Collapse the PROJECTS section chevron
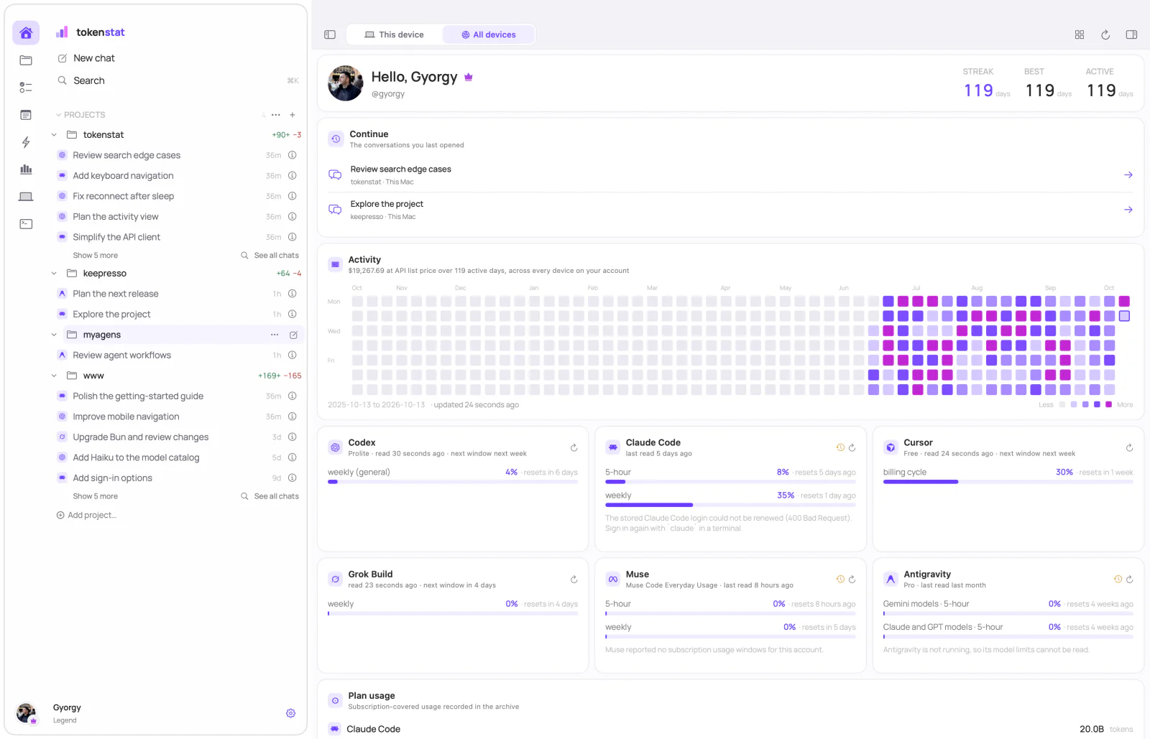 [x=59, y=115]
